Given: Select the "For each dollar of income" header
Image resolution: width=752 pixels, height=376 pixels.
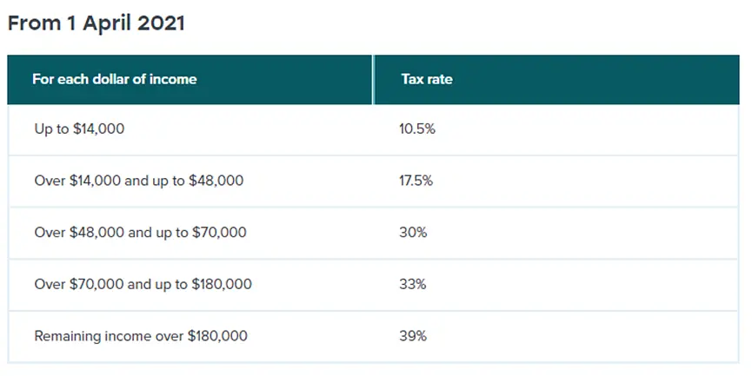Looking at the screenshot, I should [115, 79].
